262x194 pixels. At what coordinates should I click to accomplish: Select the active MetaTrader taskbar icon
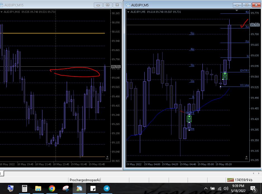tap(79, 188)
